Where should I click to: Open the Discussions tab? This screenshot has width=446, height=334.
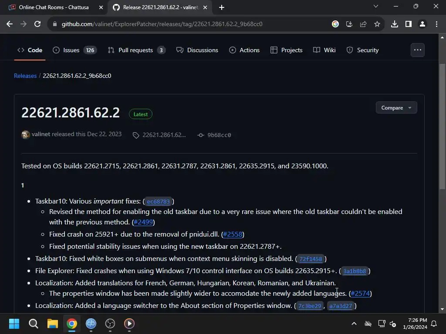click(x=197, y=50)
